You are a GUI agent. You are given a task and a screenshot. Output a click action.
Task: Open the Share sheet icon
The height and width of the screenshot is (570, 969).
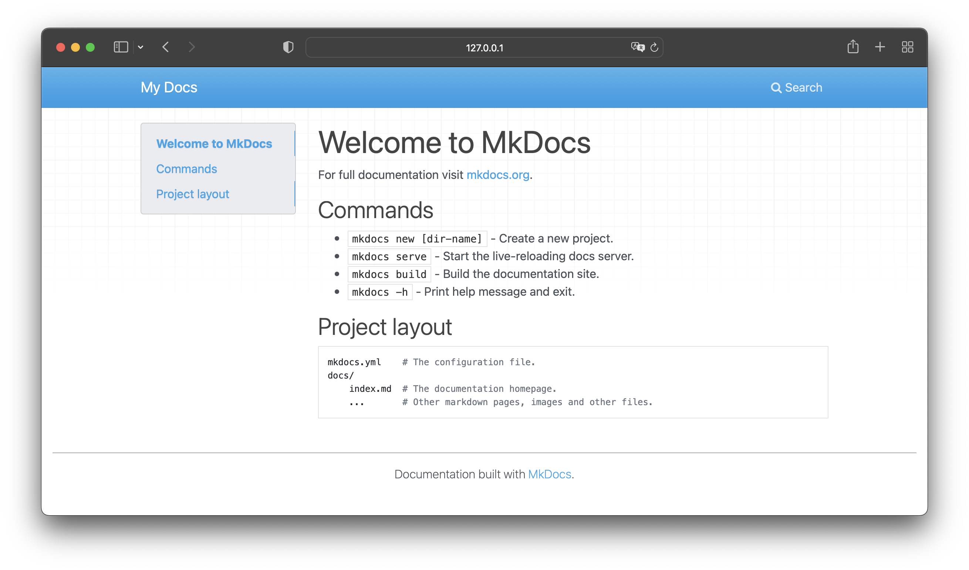(852, 47)
